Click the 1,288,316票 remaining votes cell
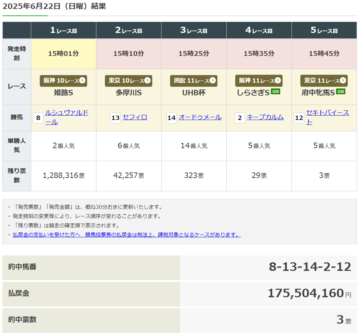The width and height of the screenshot is (358, 335). coord(63,176)
